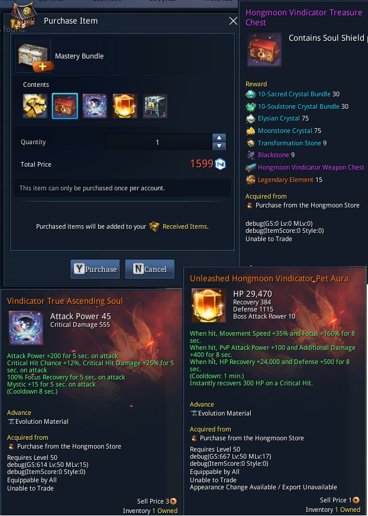Select the gray weapon chest content icon
Viewport: 368px width, 516px height.
click(154, 106)
